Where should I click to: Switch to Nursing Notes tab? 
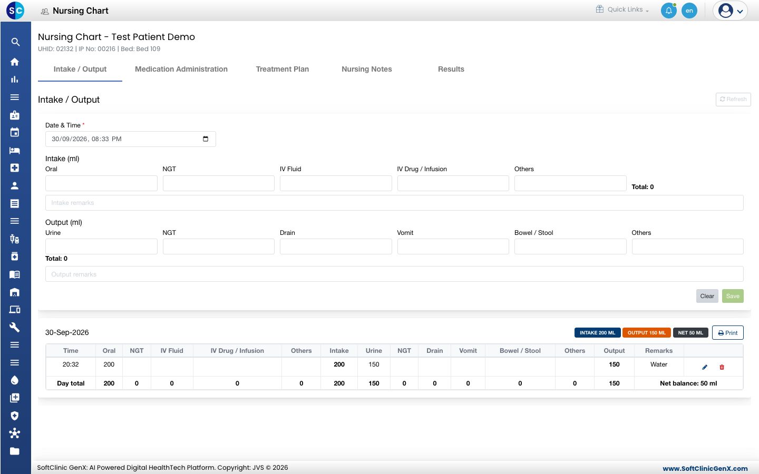(x=367, y=69)
